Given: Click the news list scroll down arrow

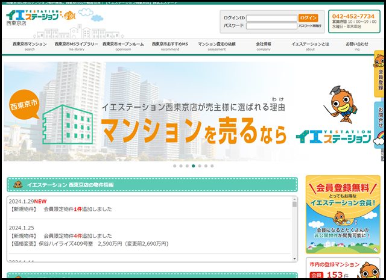Looking at the screenshot, I should click(x=294, y=259).
